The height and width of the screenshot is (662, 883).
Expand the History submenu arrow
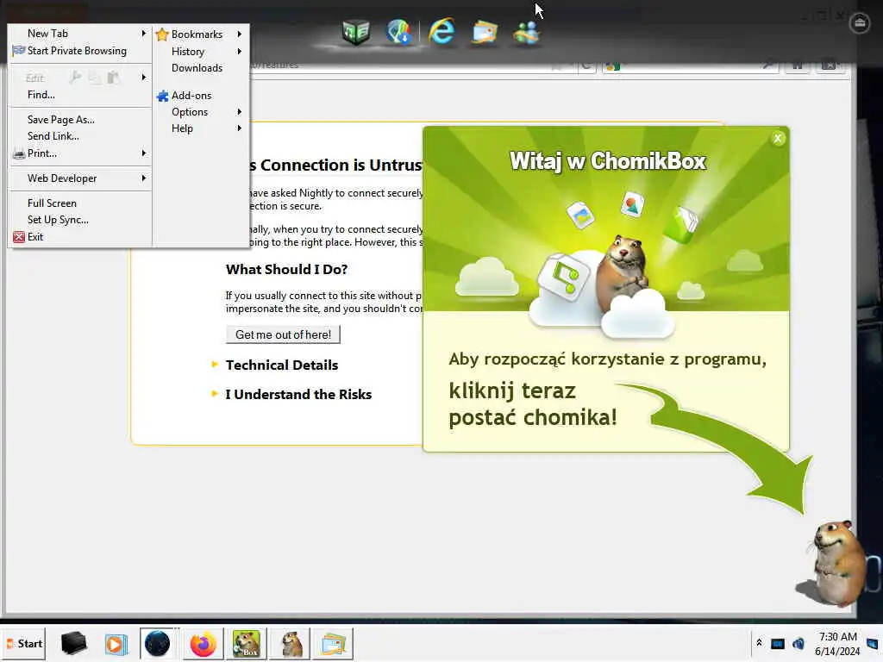tap(240, 52)
